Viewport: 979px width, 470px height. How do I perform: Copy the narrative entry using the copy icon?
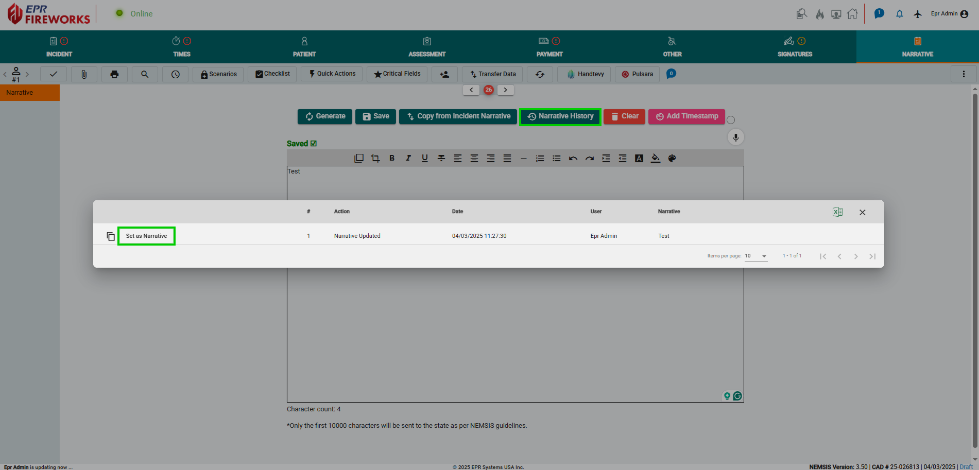(x=111, y=236)
